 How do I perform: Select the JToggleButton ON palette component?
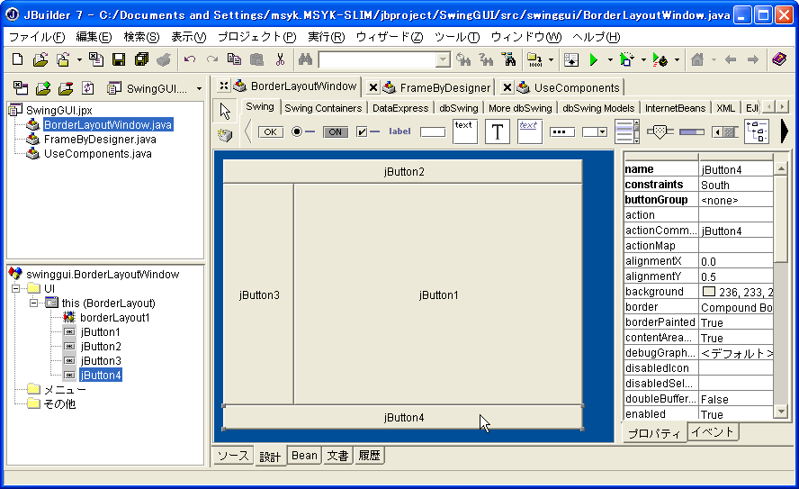pos(335,131)
